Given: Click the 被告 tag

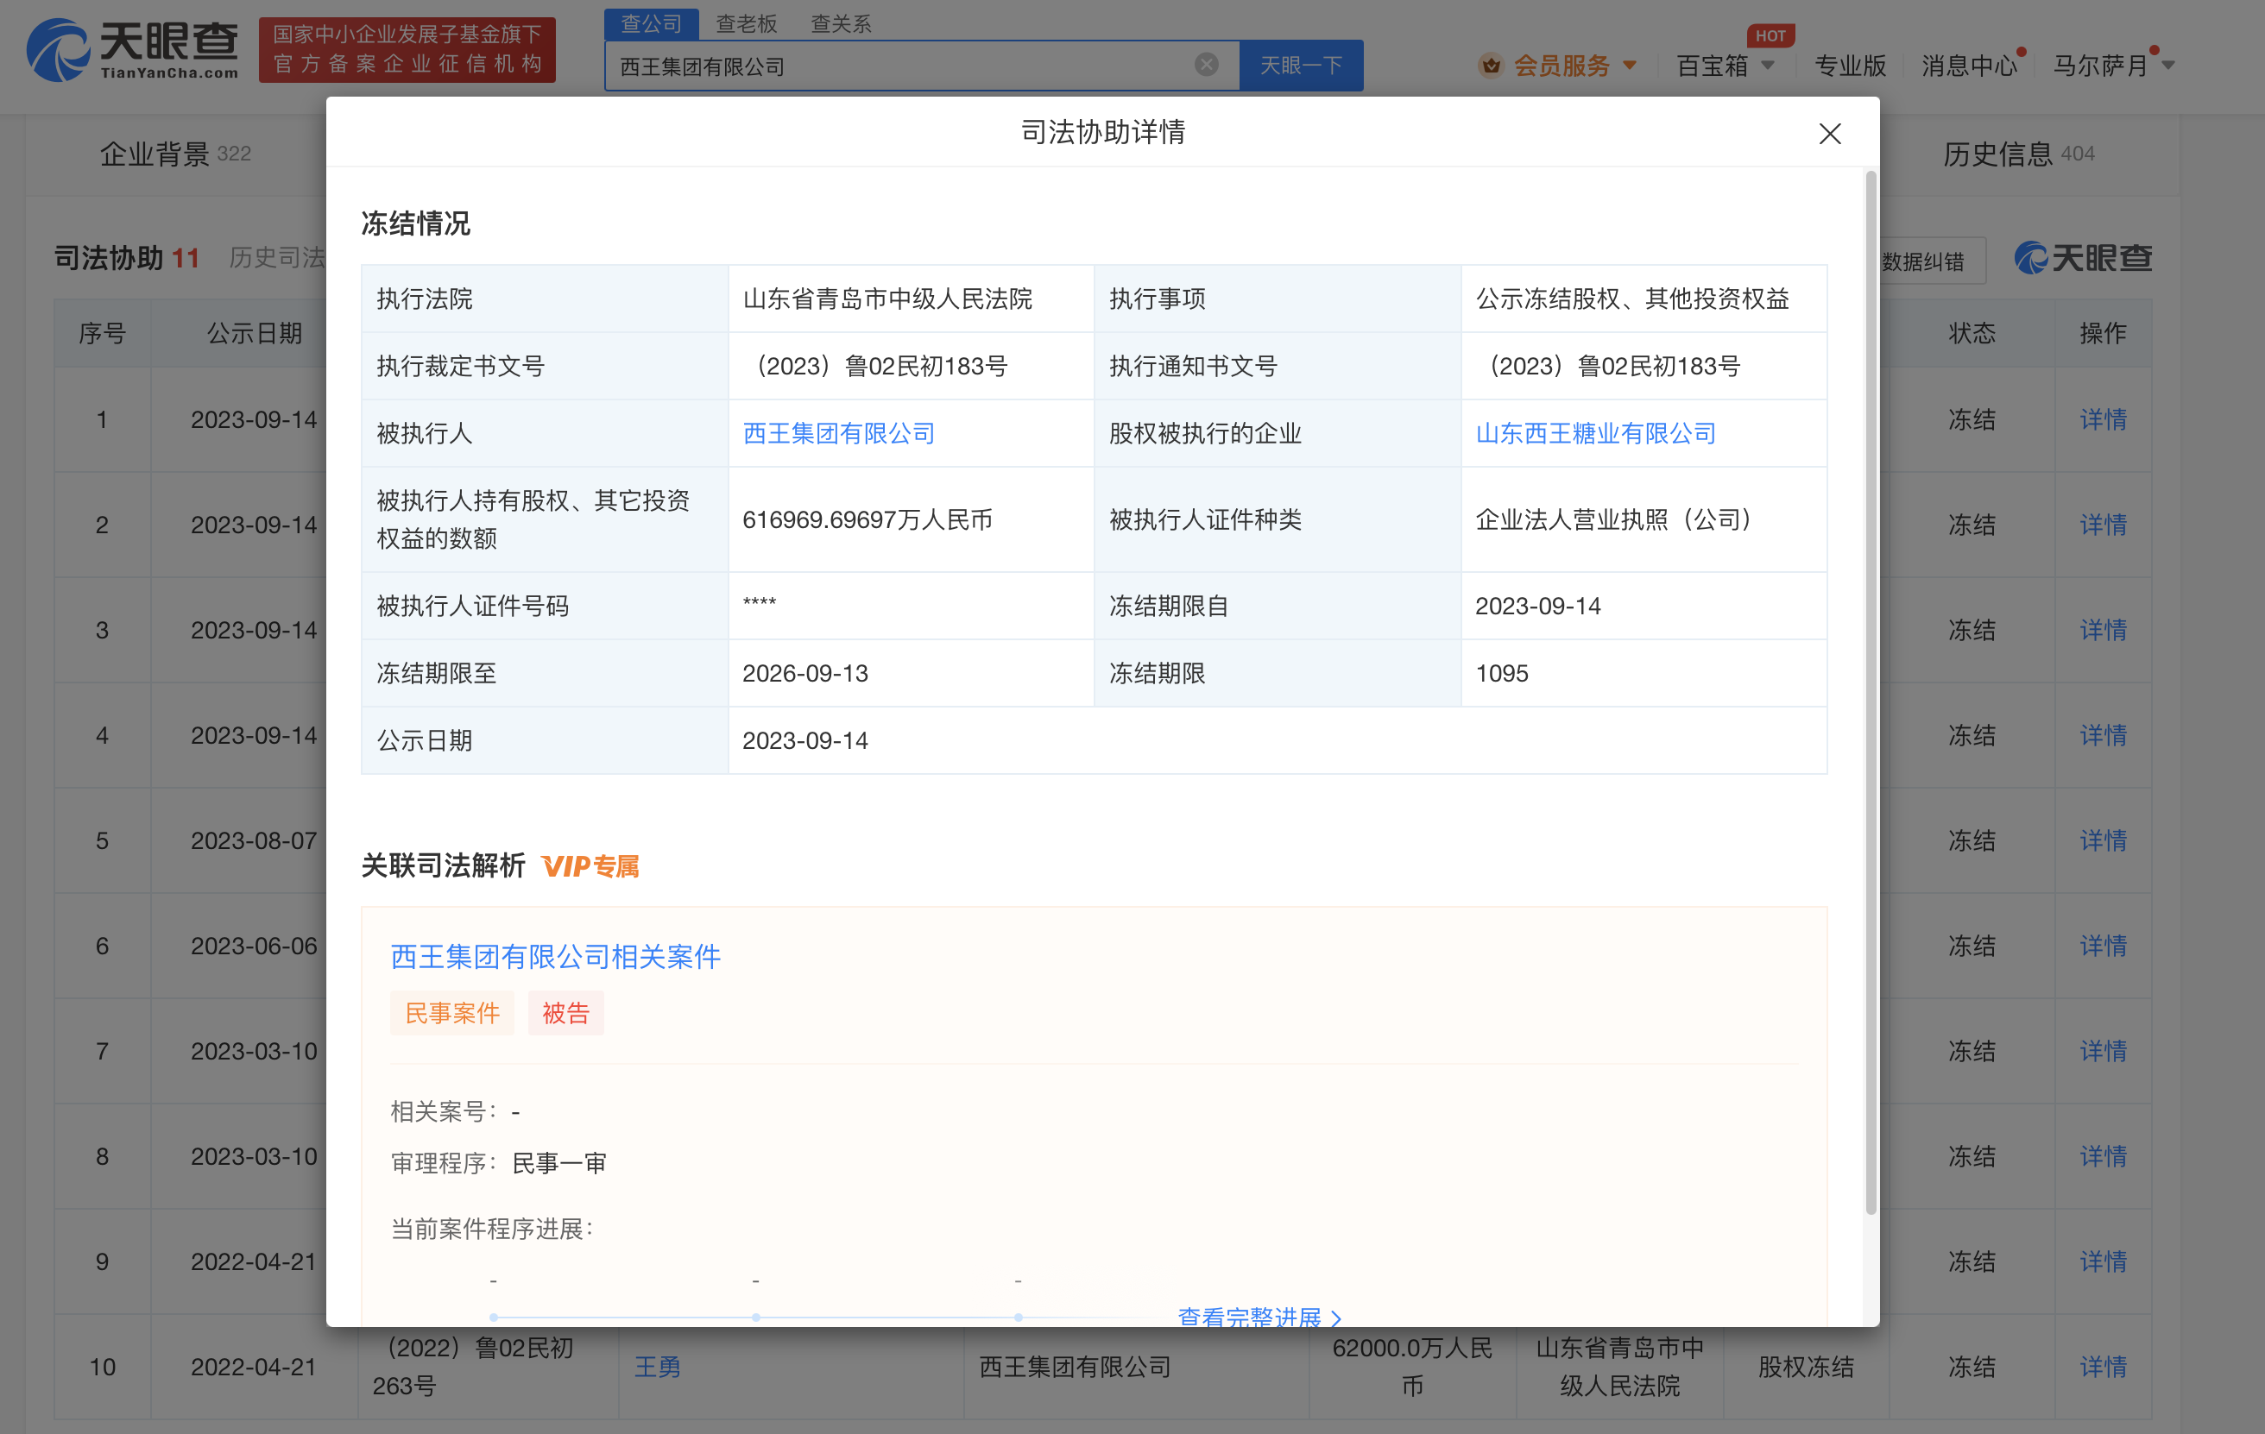Looking at the screenshot, I should (x=565, y=1013).
